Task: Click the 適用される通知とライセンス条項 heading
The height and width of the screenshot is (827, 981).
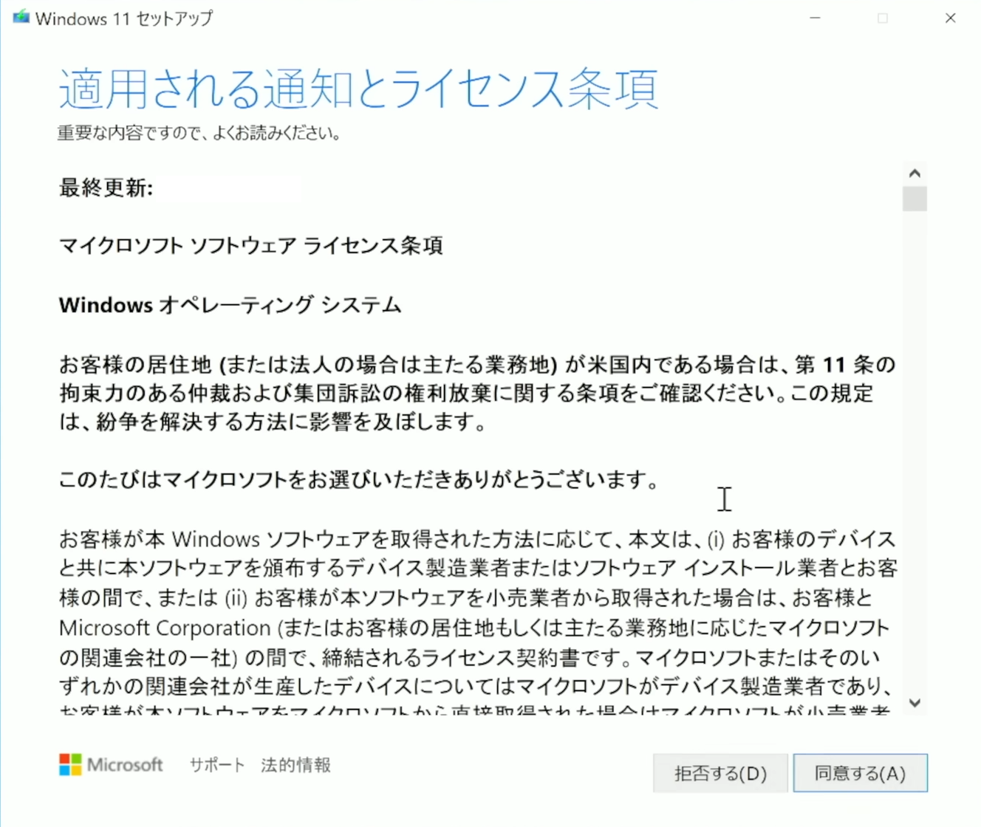Action: (358, 89)
